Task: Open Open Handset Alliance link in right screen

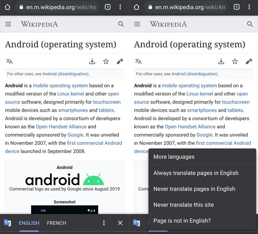Action: click(x=190, y=127)
